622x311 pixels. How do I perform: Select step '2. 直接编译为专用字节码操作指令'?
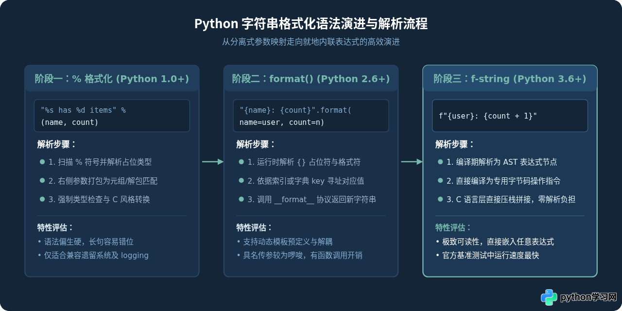click(x=503, y=181)
